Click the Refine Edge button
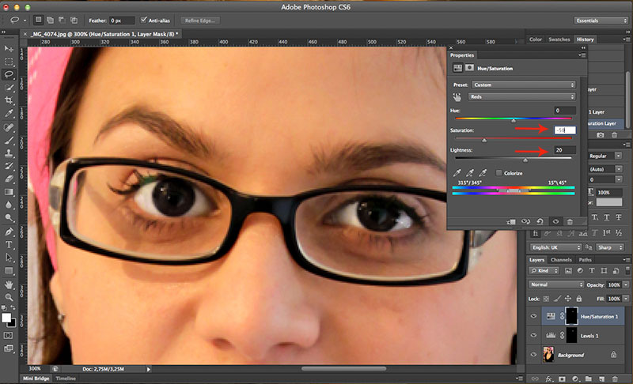 pyautogui.click(x=202, y=19)
